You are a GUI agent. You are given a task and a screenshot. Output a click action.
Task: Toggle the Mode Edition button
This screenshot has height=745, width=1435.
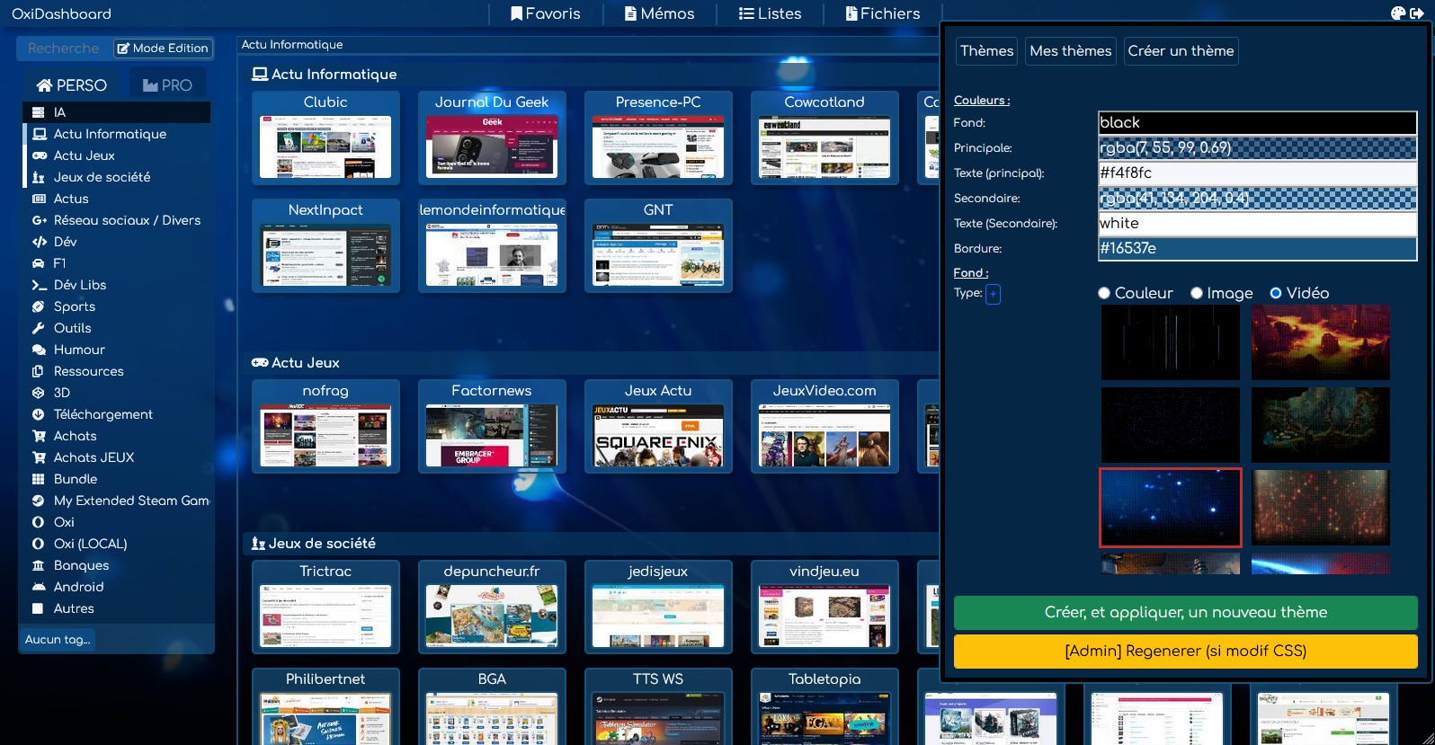point(163,49)
